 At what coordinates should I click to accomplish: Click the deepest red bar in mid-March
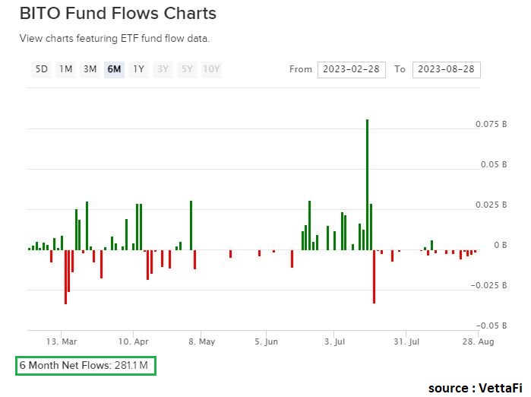point(65,277)
